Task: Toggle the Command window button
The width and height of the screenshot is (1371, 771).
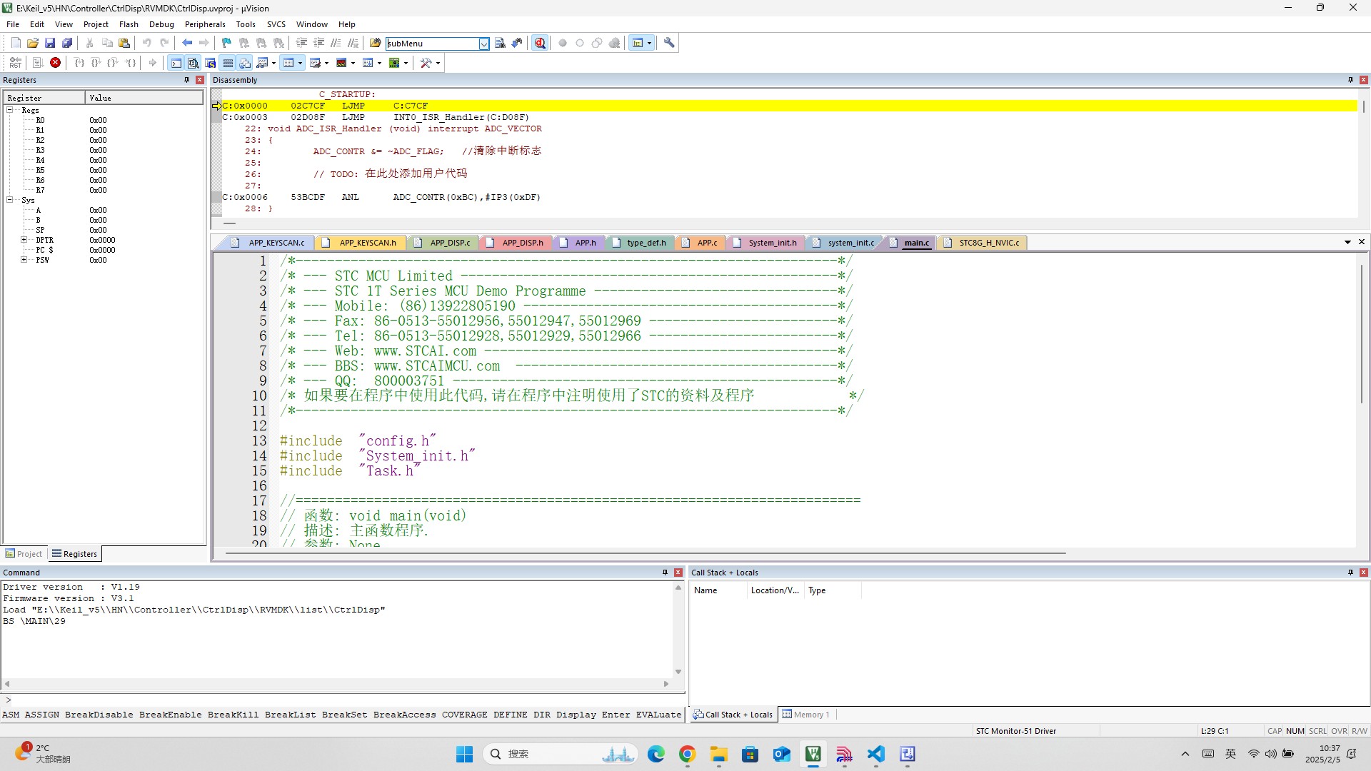Action: click(176, 63)
